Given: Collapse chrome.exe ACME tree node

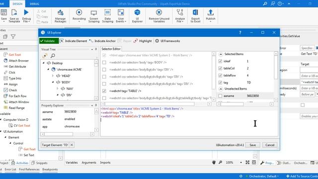Looking at the screenshot, I should pyautogui.click(x=48, y=70).
